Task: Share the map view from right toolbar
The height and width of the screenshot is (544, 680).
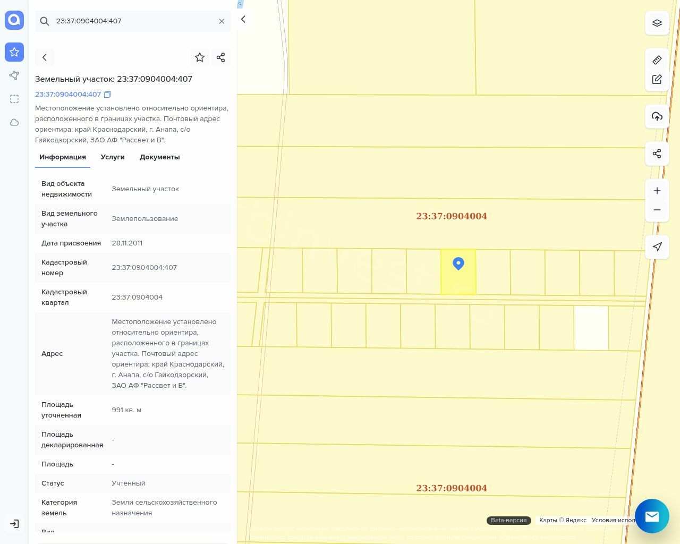Action: [x=657, y=154]
